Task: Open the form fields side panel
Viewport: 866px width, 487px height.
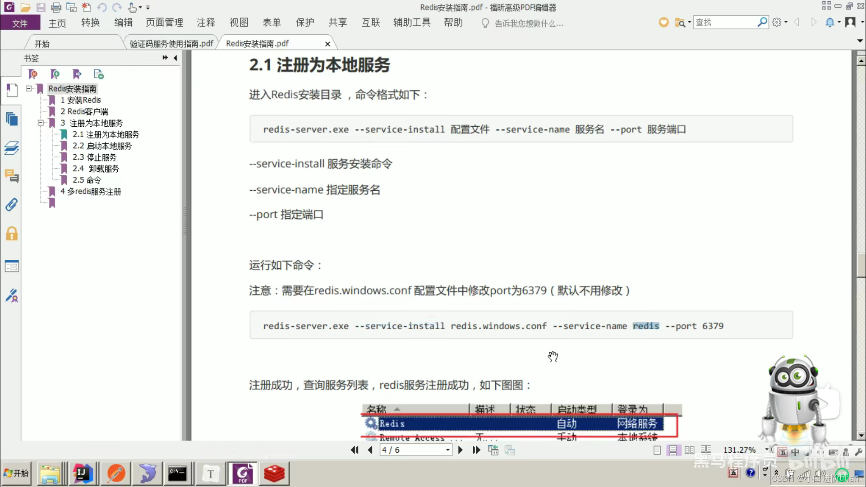Action: [x=12, y=266]
